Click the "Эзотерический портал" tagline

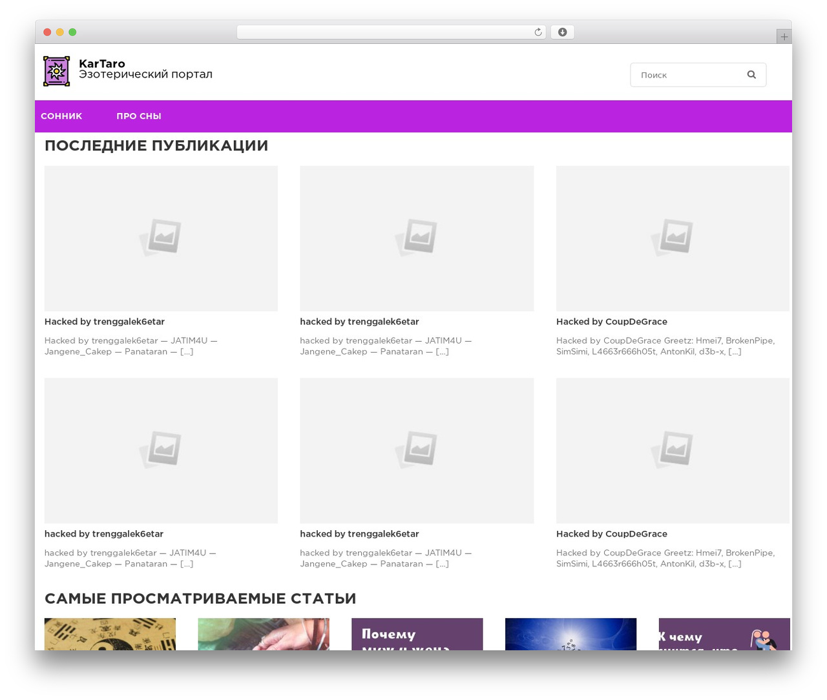(145, 74)
